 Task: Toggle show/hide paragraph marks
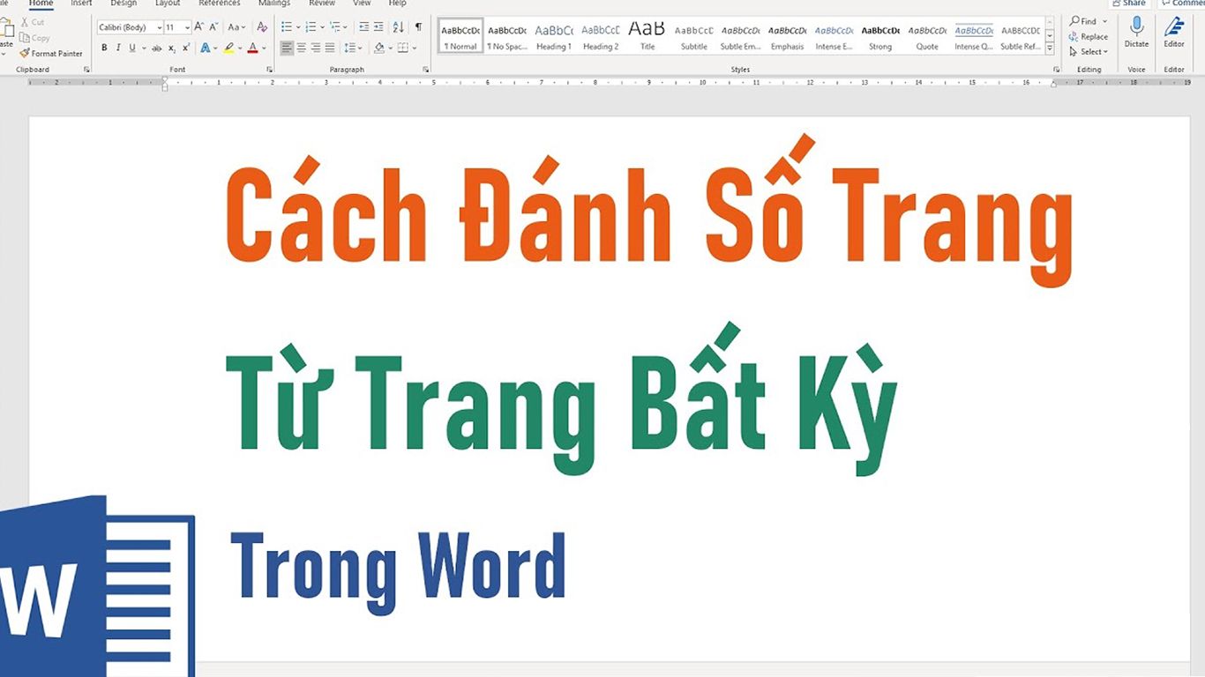pyautogui.click(x=418, y=27)
